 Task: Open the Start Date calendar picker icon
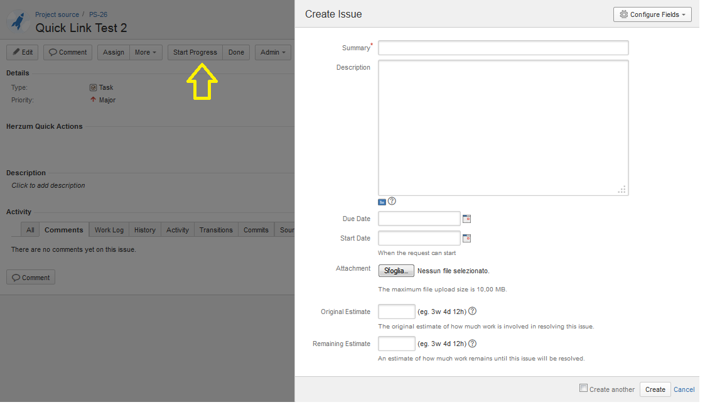[466, 239]
